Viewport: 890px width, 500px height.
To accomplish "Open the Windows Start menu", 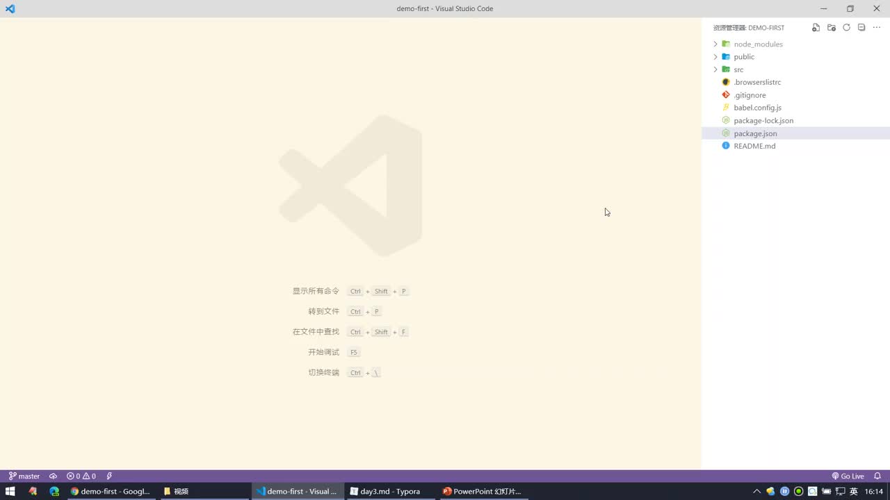I will click(x=10, y=491).
